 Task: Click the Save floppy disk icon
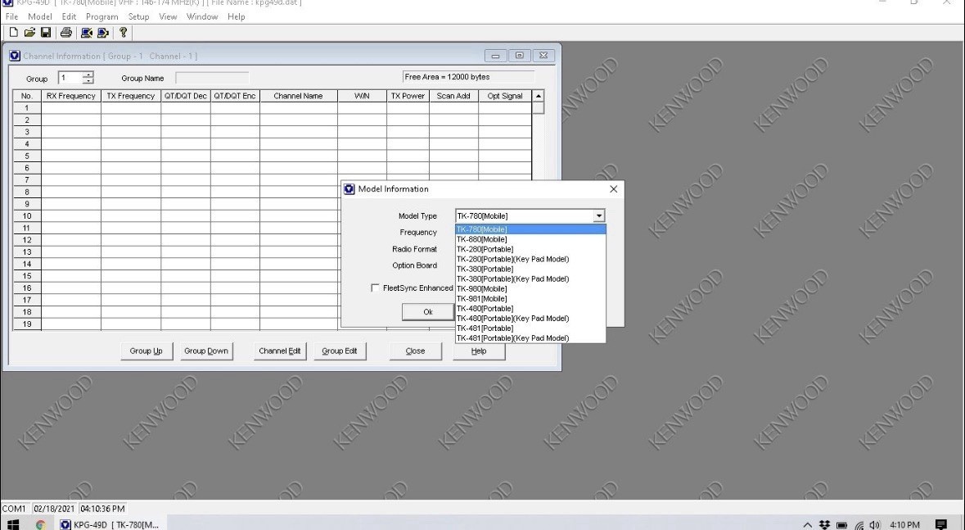point(46,33)
